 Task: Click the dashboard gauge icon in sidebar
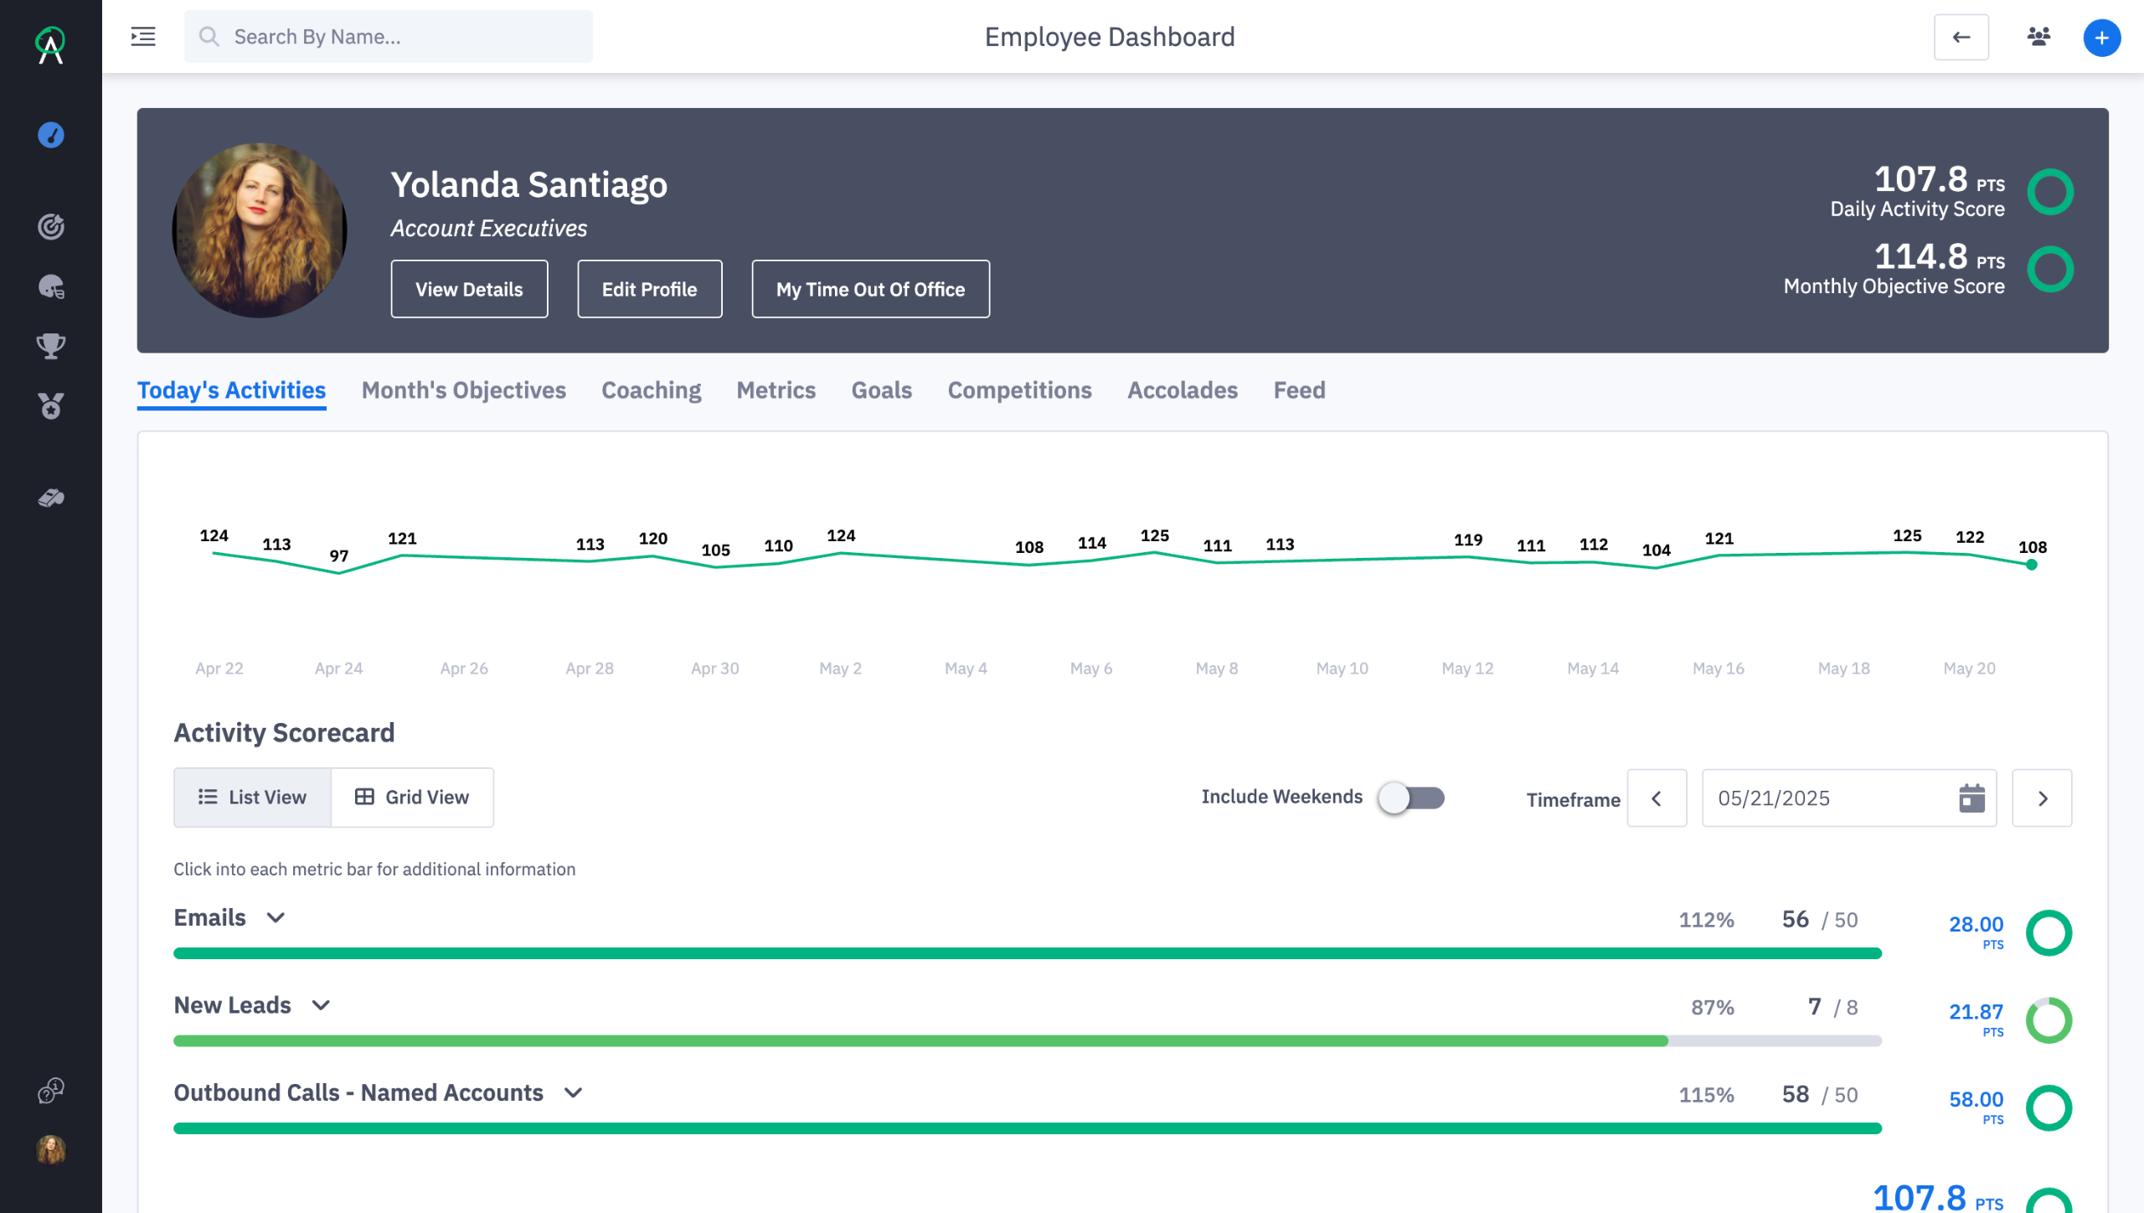[x=51, y=135]
